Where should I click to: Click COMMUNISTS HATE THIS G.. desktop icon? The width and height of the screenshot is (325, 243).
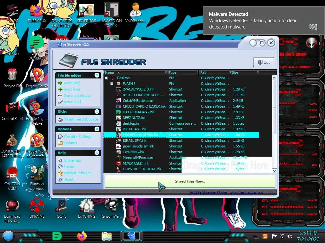click(x=12, y=146)
